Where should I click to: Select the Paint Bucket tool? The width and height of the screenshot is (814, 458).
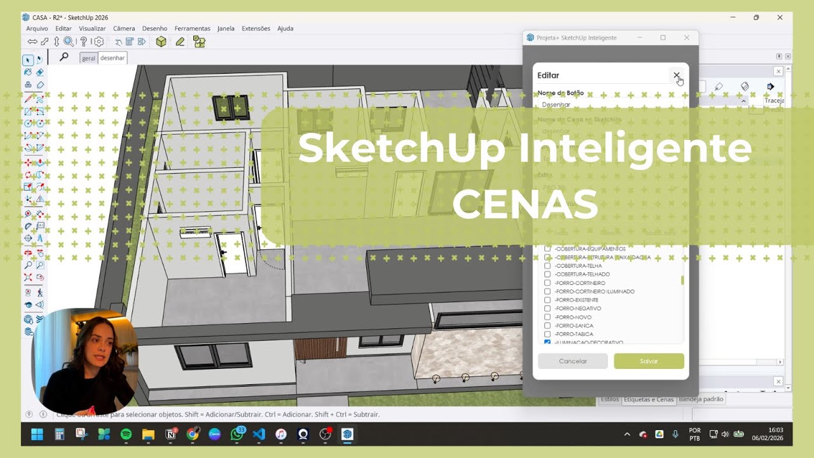pyautogui.click(x=28, y=73)
